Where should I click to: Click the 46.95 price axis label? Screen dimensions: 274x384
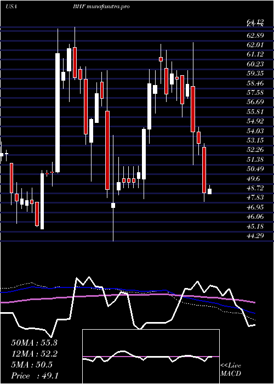(x=255, y=207)
